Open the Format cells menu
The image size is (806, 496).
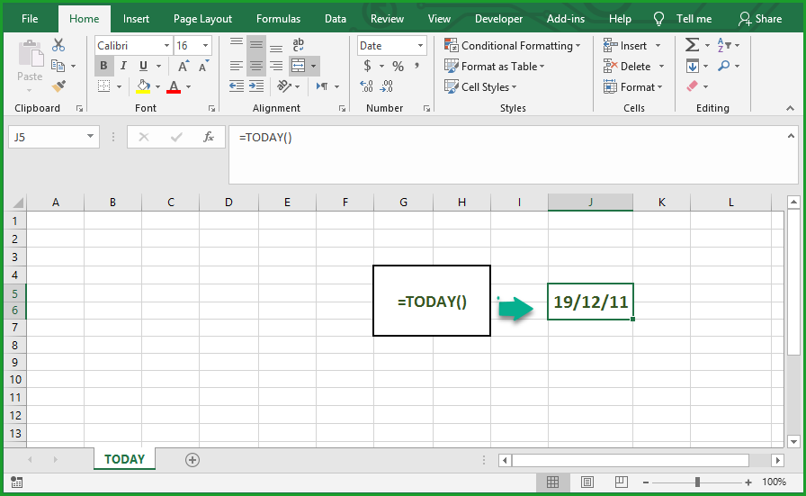coord(633,87)
